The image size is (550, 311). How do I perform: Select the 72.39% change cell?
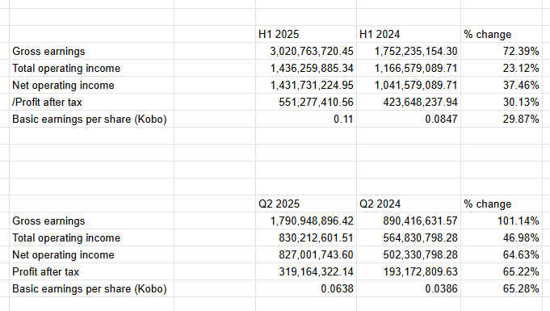[502, 51]
